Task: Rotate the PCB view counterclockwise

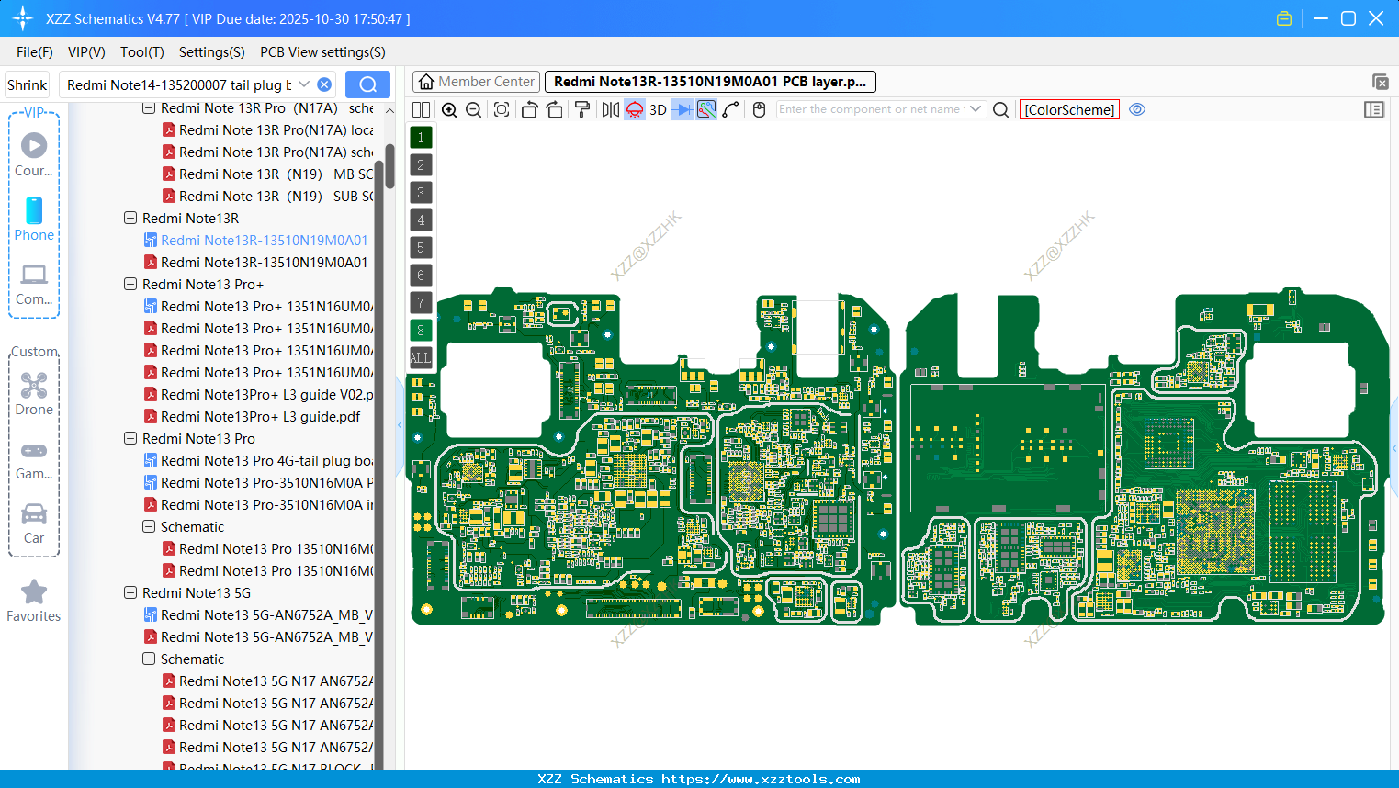Action: tap(528, 109)
